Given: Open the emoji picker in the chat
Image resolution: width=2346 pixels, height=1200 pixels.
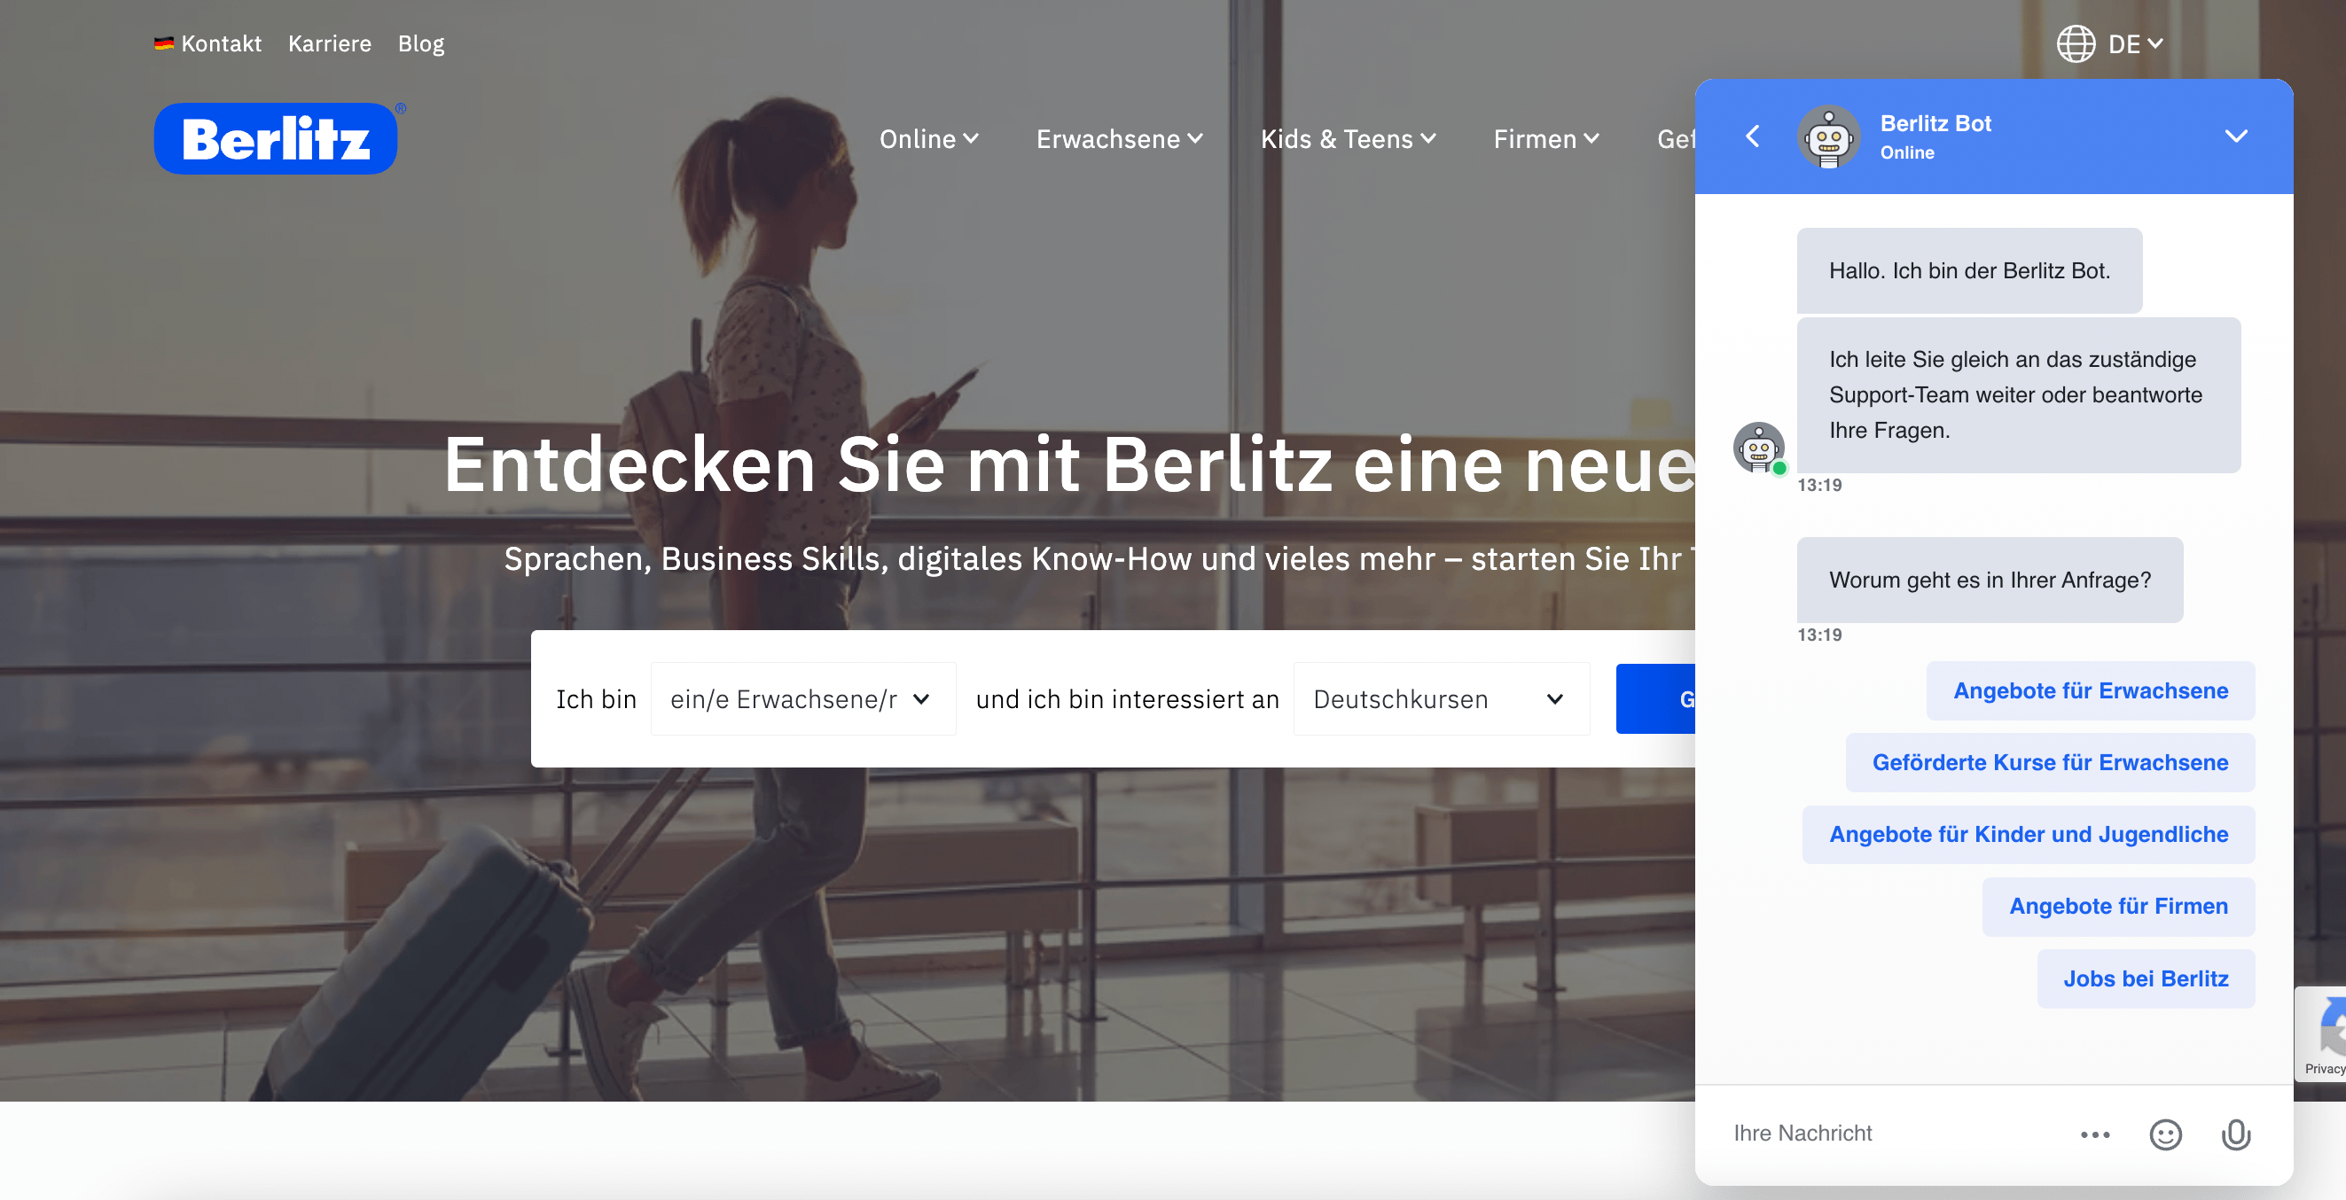Looking at the screenshot, I should point(2167,1134).
